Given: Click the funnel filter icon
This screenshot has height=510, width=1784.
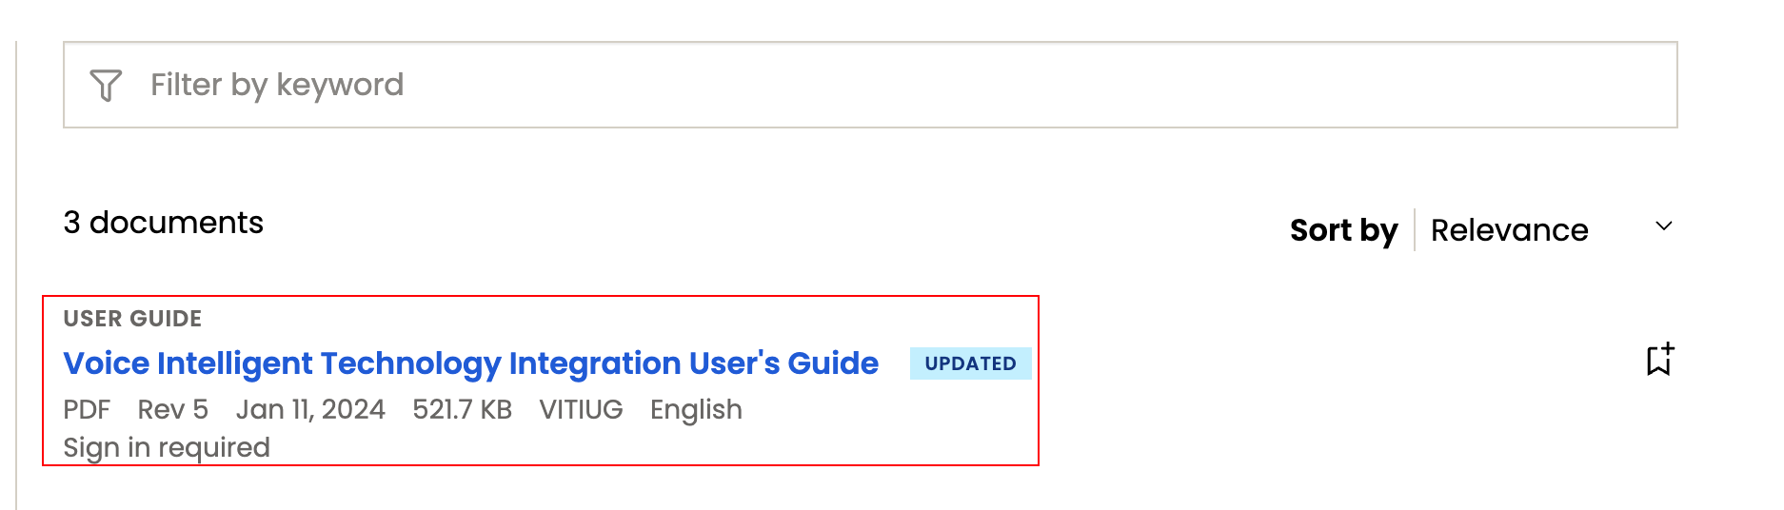Looking at the screenshot, I should pos(106,86).
